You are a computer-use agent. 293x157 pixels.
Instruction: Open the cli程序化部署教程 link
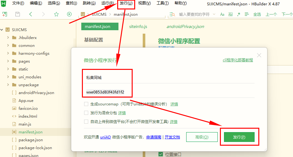click(x=238, y=60)
